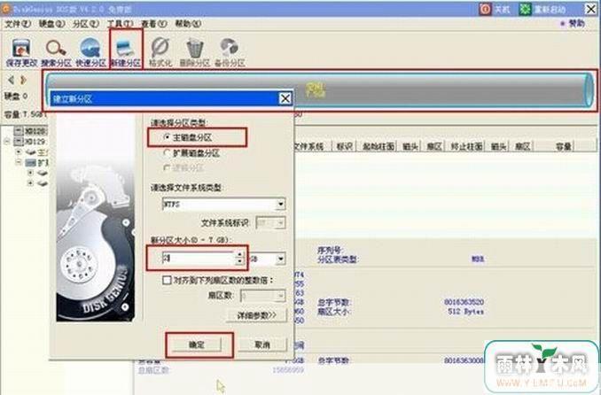Open the NTFS file system type dropdown
601x395 pixels.
click(281, 204)
